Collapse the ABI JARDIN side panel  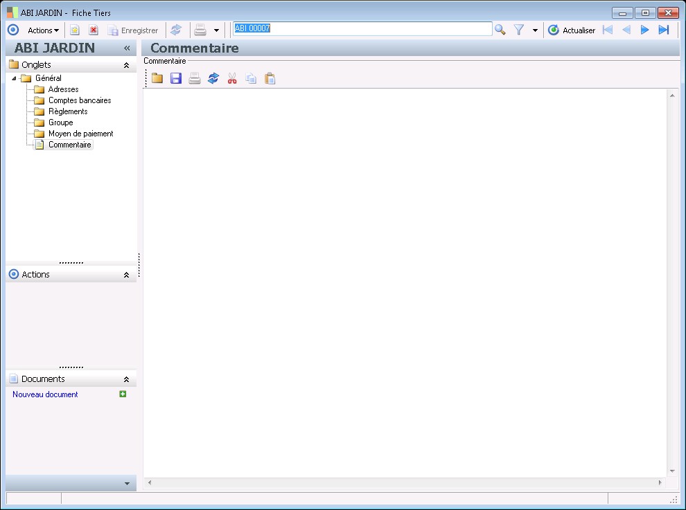[x=127, y=48]
